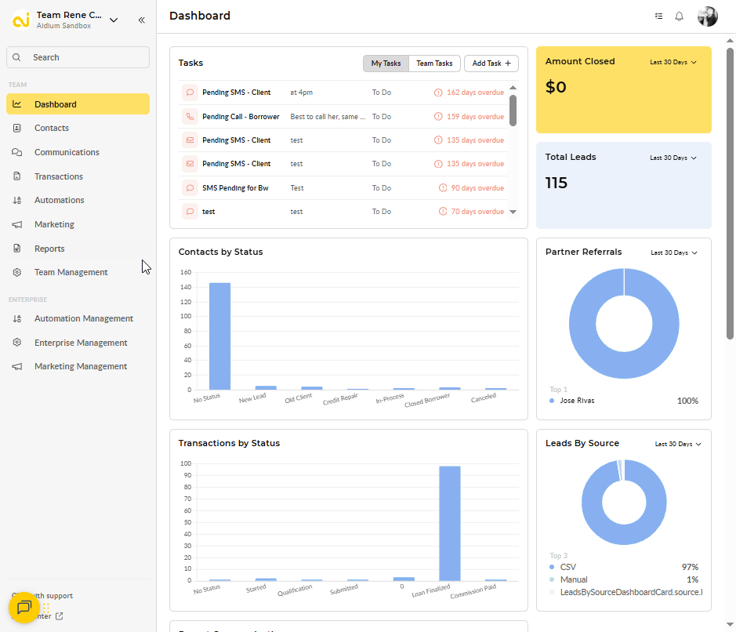Click the phone icon for Pending Call - Borrower
This screenshot has width=736, height=632.
pyautogui.click(x=190, y=117)
